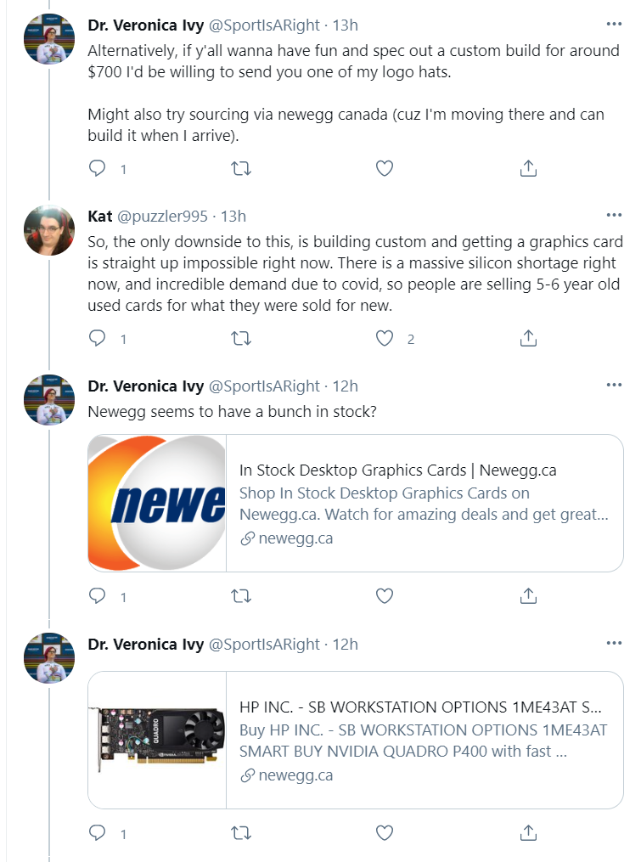Image resolution: width=641 pixels, height=862 pixels.
Task: Share Kat's tweet via share icon
Action: [528, 338]
